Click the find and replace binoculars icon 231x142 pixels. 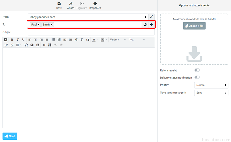coord(50,45)
